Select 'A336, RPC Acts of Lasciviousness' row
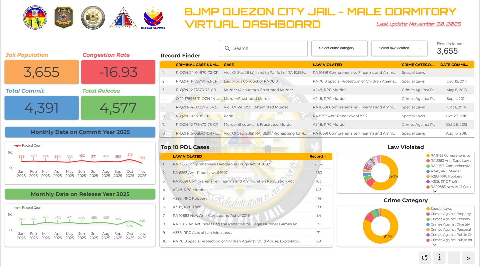Image resolution: width=480 pixels, height=267 pixels. (x=246, y=233)
